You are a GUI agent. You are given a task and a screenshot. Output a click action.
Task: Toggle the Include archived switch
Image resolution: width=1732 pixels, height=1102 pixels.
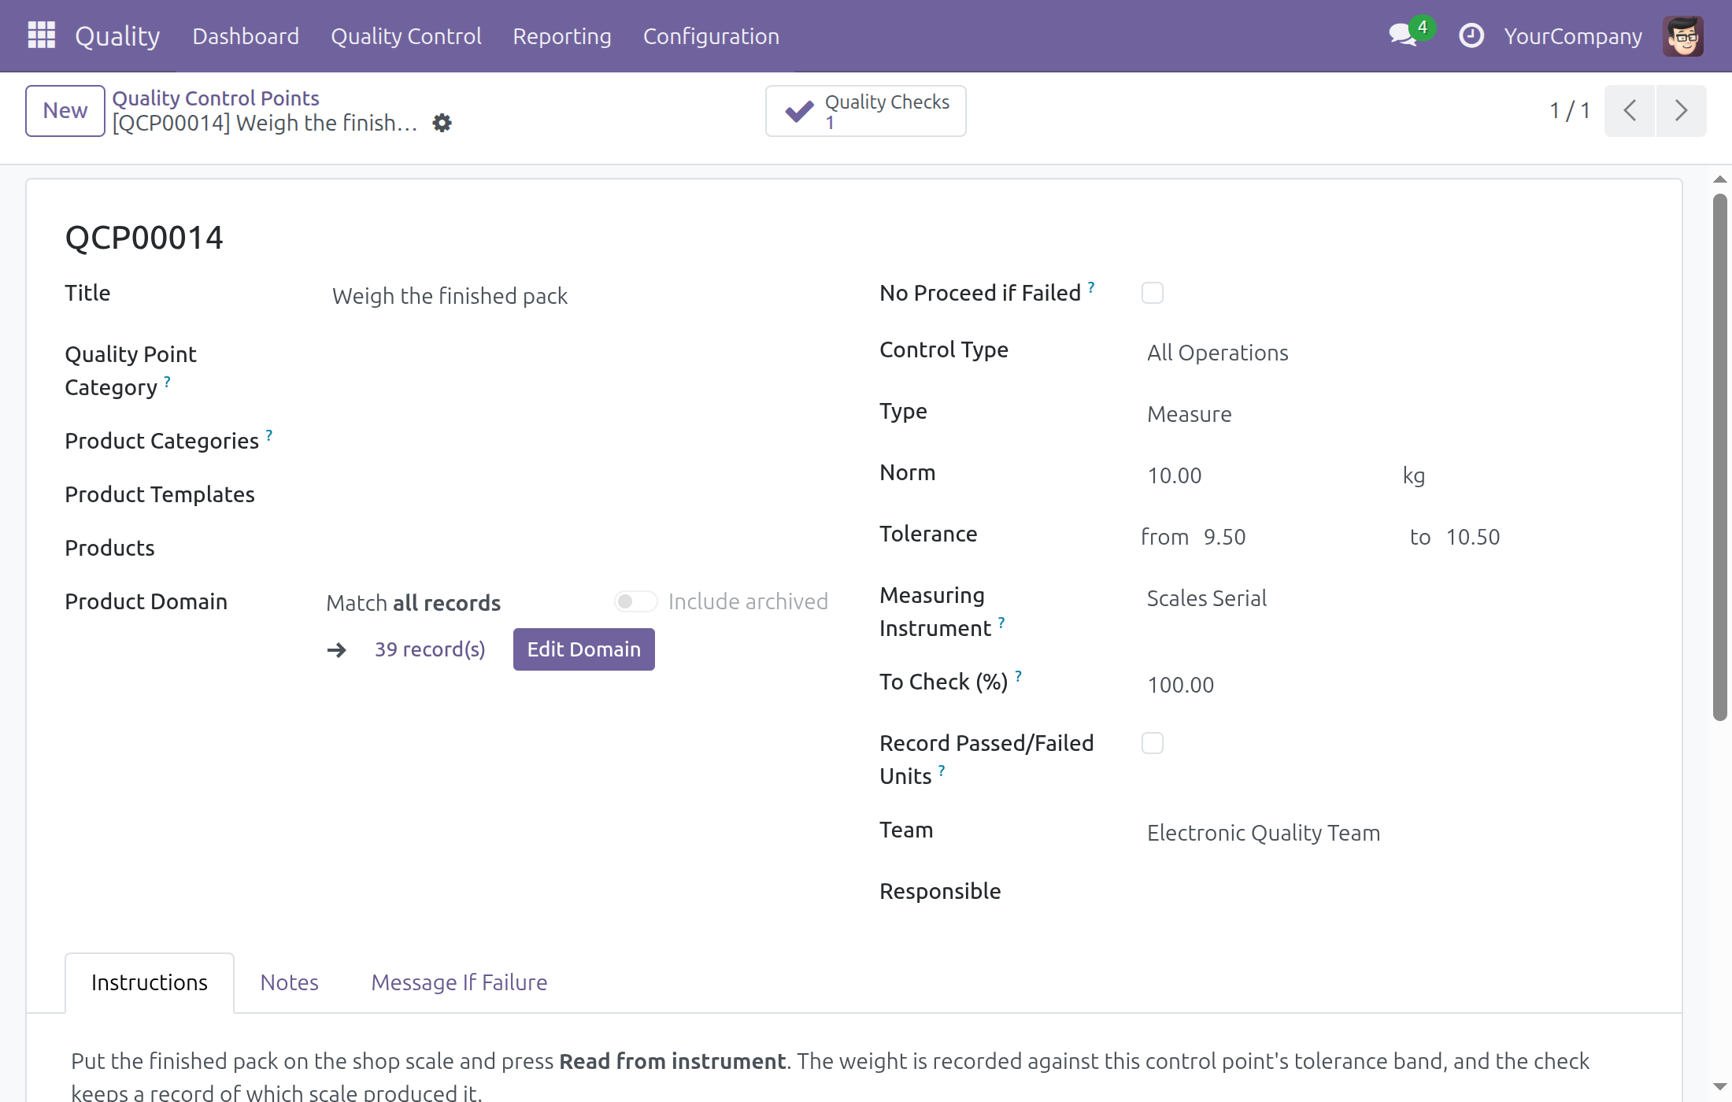pyautogui.click(x=635, y=601)
